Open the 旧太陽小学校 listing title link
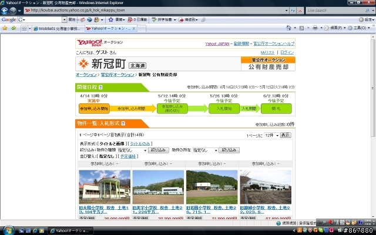376x235 pixels. (x=104, y=210)
